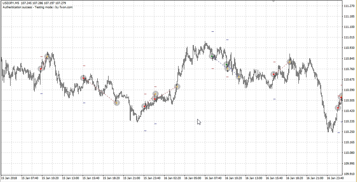
Task: Click the yellow exit marker above 16 Jan 18:20
Action: coord(289,62)
